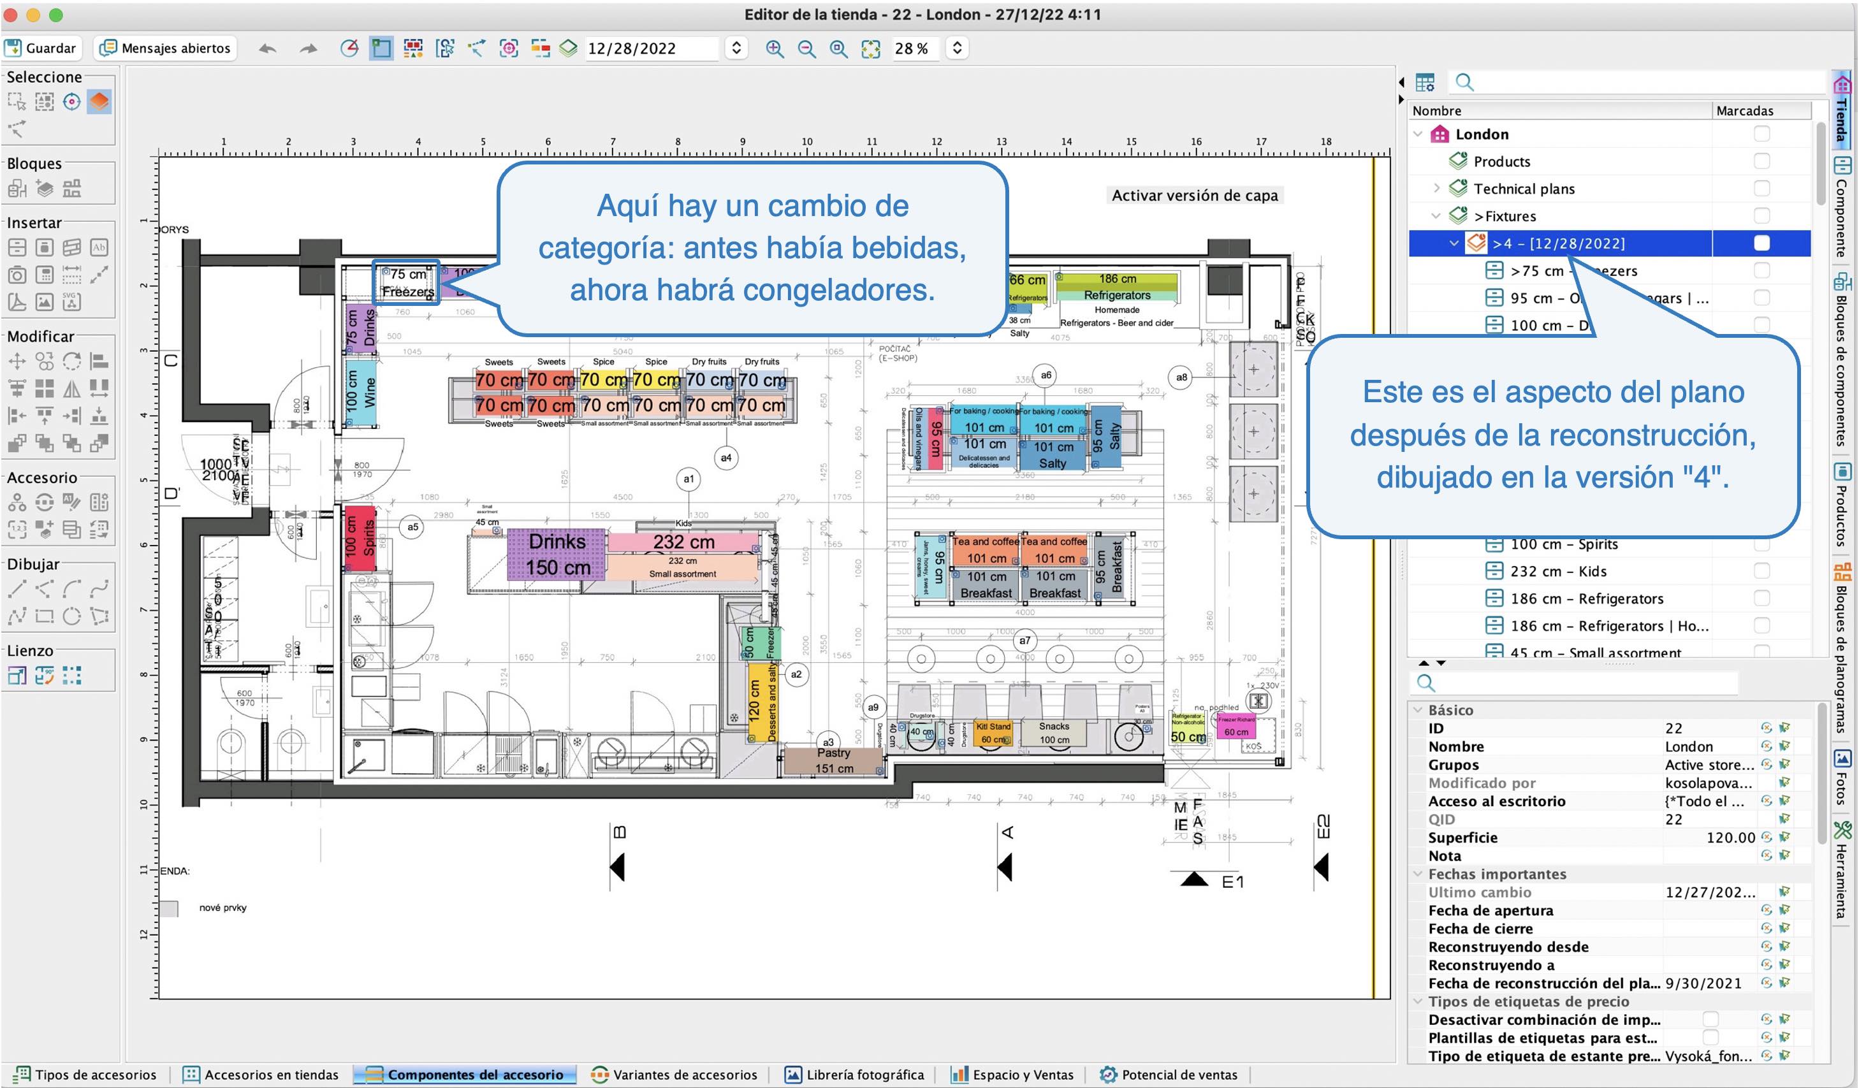The height and width of the screenshot is (1088, 1859).
Task: Collapse the Fechas importantes section
Action: (x=1418, y=874)
